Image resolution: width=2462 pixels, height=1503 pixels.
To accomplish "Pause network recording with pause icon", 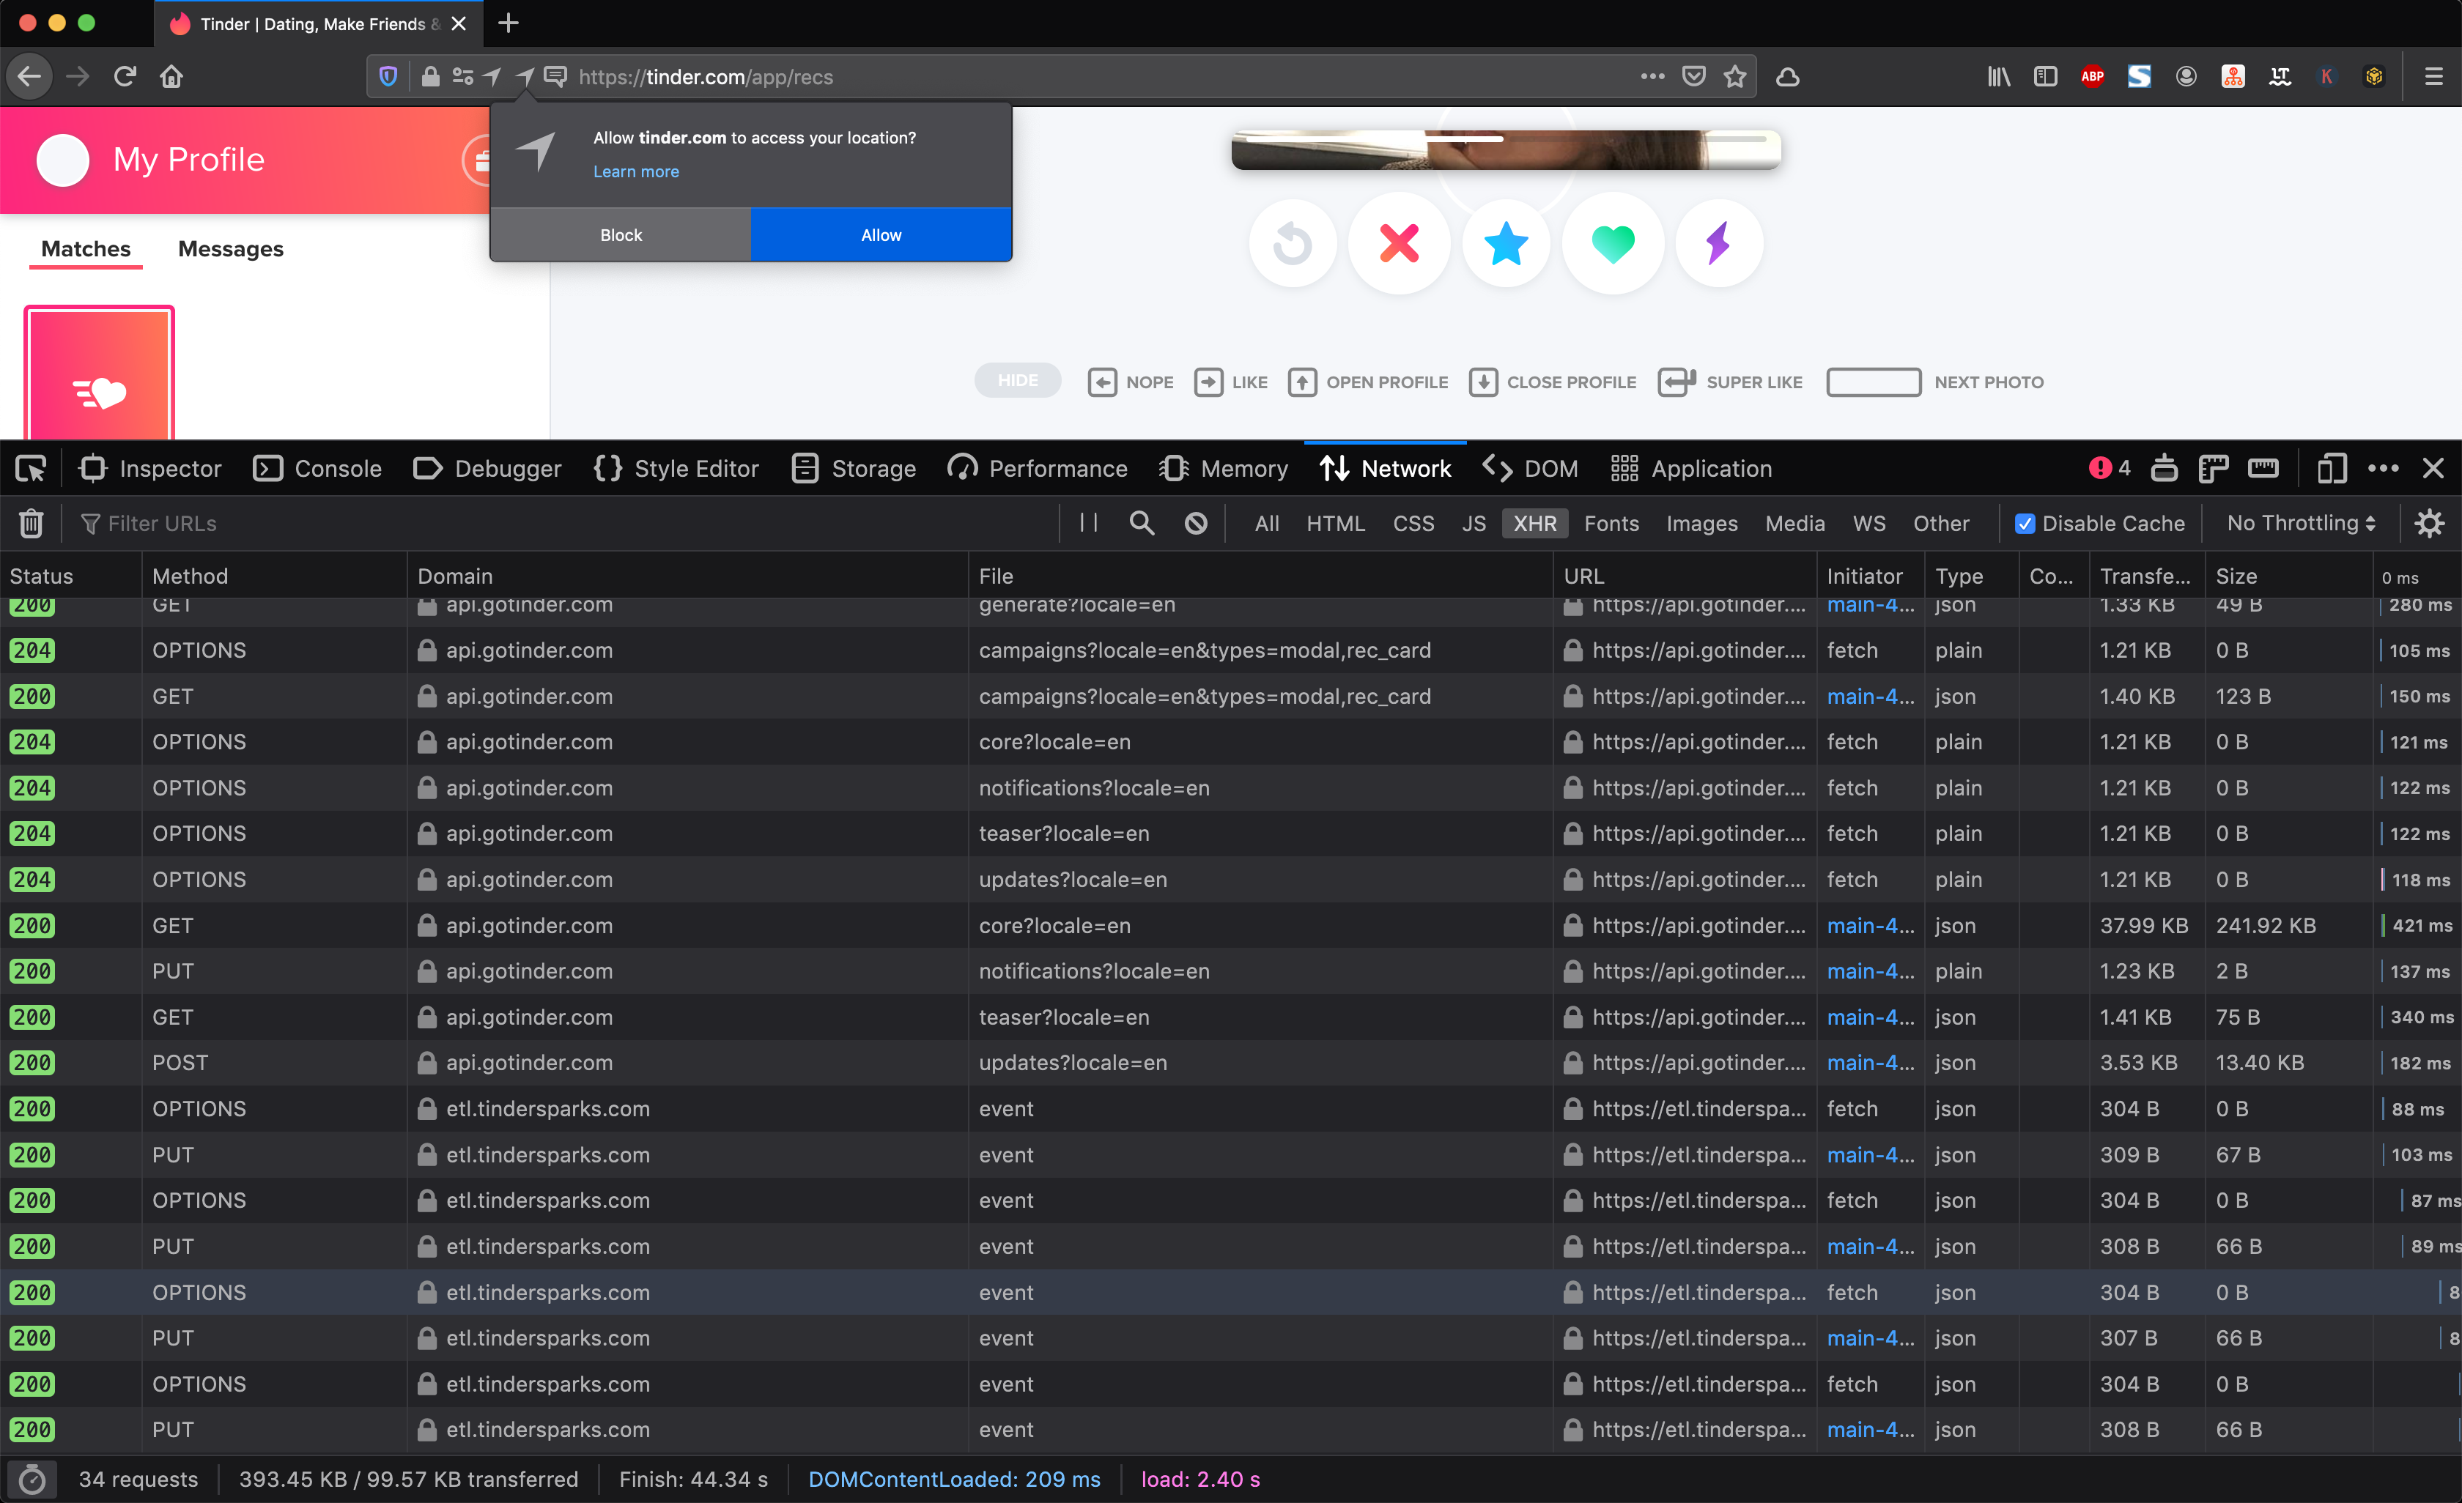I will 1089,523.
